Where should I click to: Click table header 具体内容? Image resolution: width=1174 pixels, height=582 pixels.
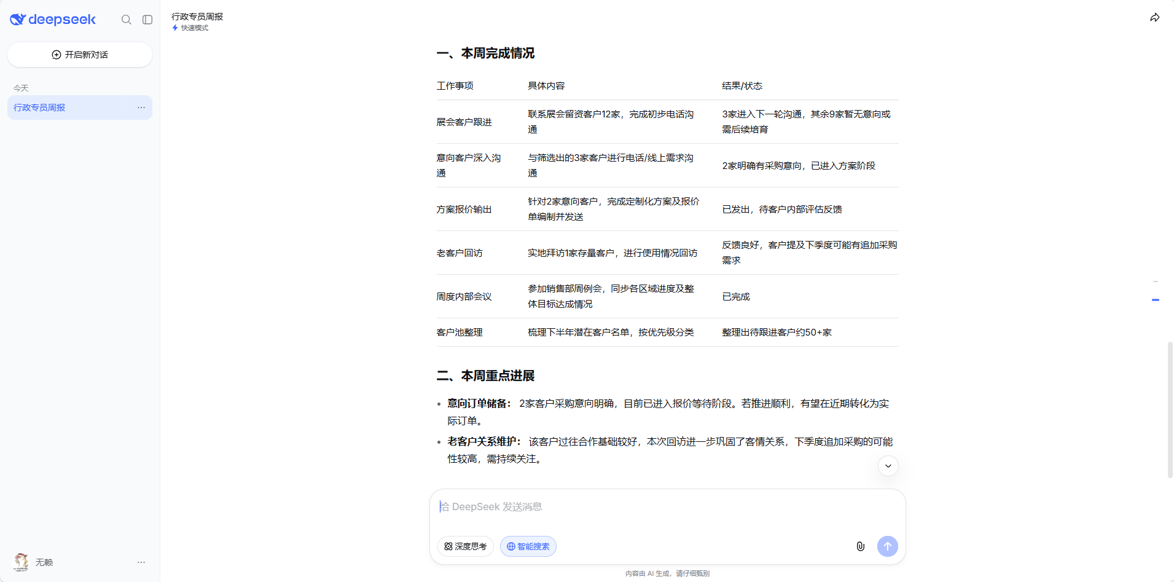pos(546,86)
